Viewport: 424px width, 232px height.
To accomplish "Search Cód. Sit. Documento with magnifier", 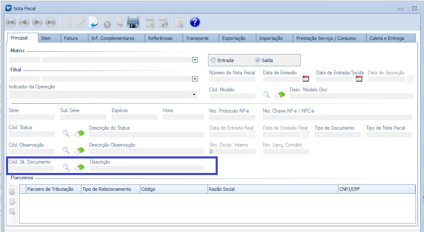I will tap(66, 167).
